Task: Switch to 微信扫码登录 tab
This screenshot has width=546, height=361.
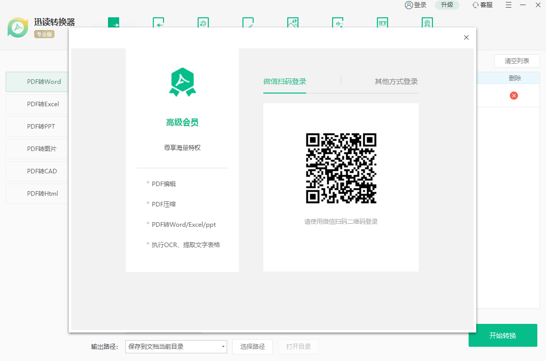Action: 285,82
